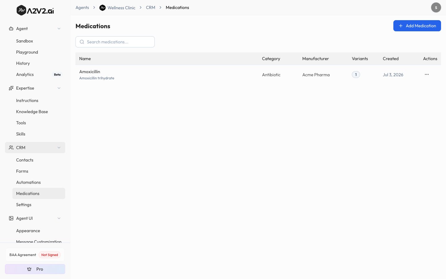446x279 pixels.
Task: Click the Medications page heading
Action: pyautogui.click(x=93, y=26)
